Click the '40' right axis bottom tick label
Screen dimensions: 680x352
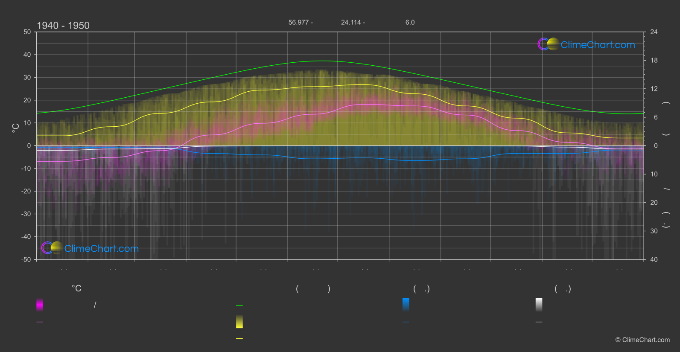654,259
